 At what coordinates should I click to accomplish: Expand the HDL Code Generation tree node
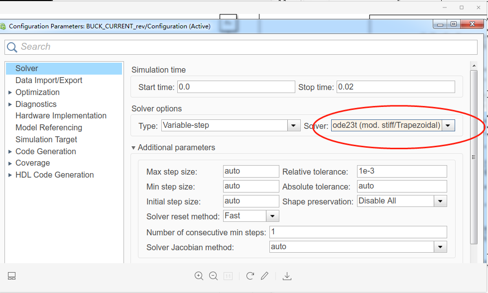tap(10, 175)
